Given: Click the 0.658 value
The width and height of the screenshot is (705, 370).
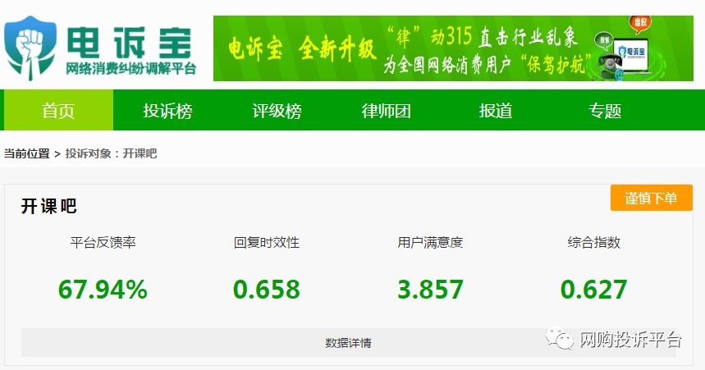Looking at the screenshot, I should (x=266, y=289).
